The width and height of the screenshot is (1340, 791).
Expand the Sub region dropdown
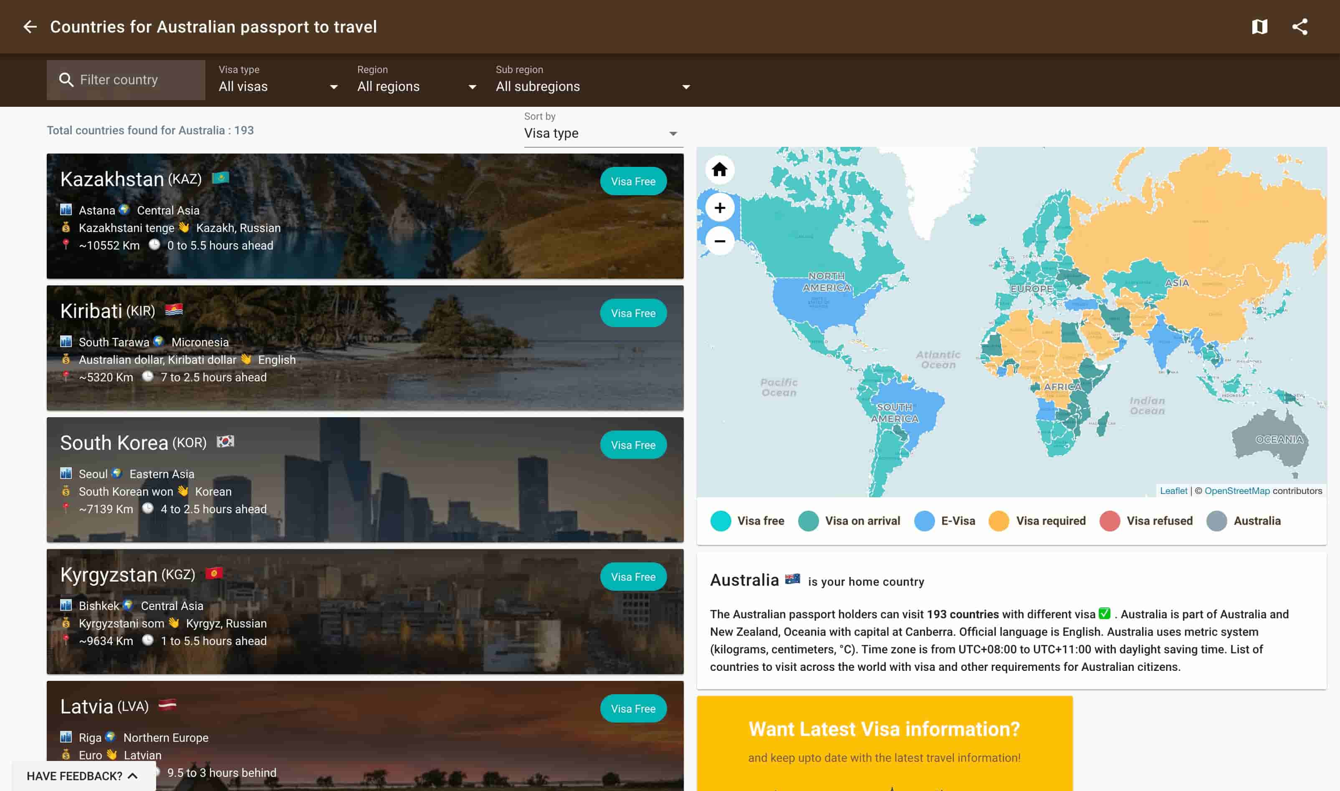click(x=592, y=86)
